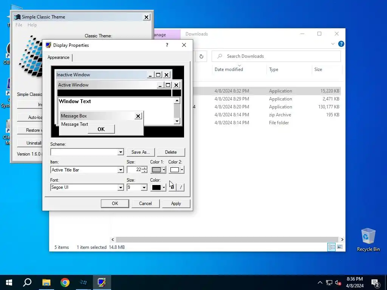
Task: Open the Font dropdown showing Segoe UI
Action: click(x=121, y=187)
